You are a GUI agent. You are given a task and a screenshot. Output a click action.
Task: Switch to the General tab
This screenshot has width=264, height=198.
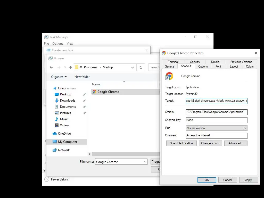pyautogui.click(x=170, y=67)
